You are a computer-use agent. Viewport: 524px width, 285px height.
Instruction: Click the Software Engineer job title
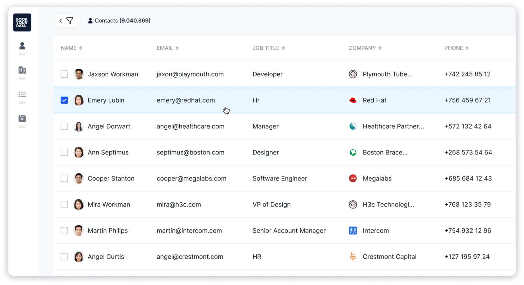(x=280, y=178)
